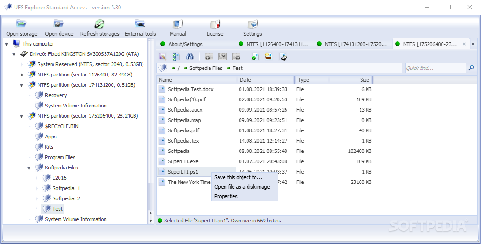This screenshot has width=481, height=244.
Task: Open storage from the main toolbar
Action: tap(22, 28)
